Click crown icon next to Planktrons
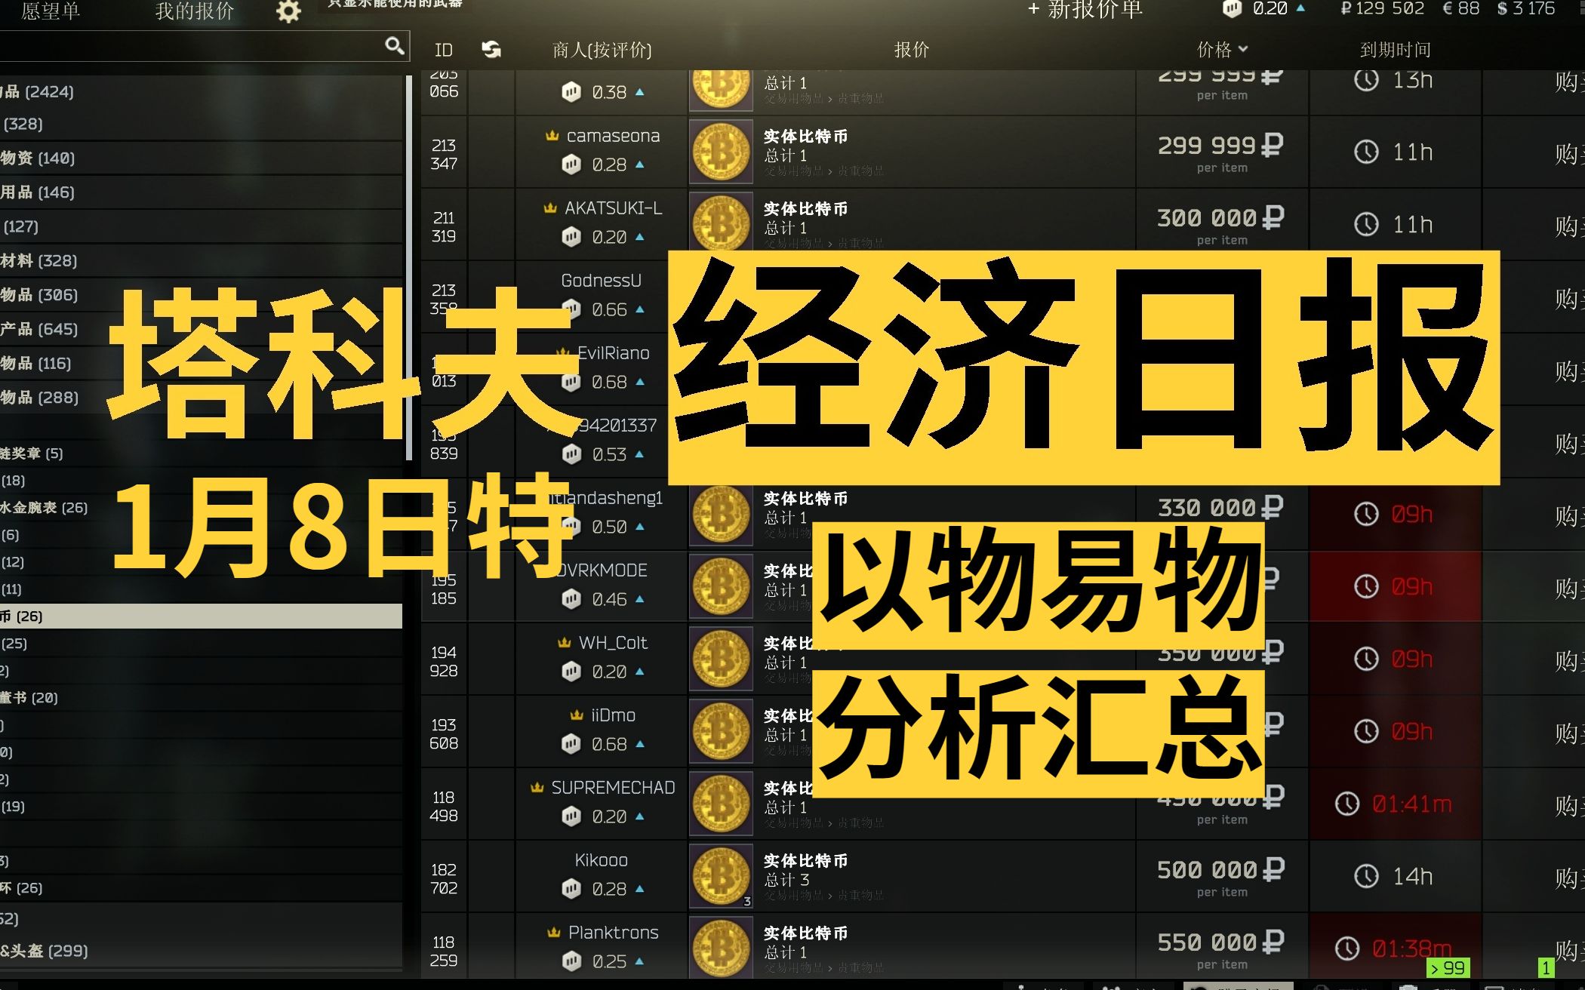The image size is (1585, 990). (x=554, y=933)
